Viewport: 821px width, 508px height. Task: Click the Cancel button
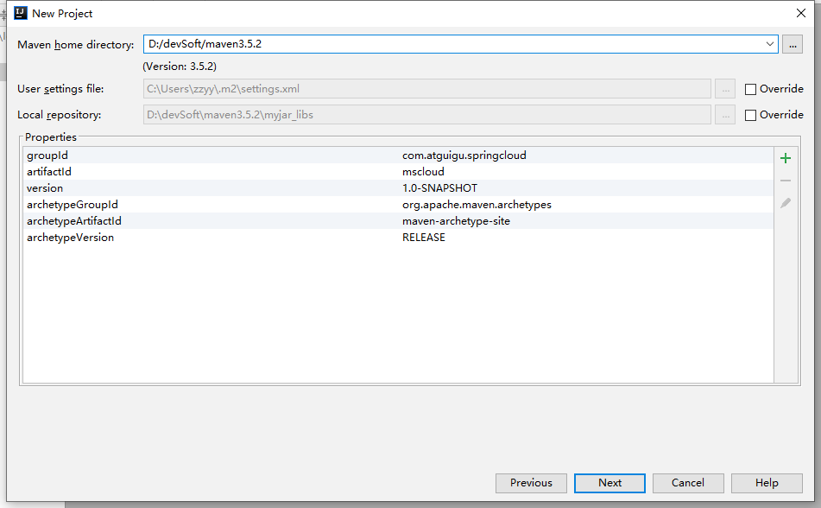[688, 483]
